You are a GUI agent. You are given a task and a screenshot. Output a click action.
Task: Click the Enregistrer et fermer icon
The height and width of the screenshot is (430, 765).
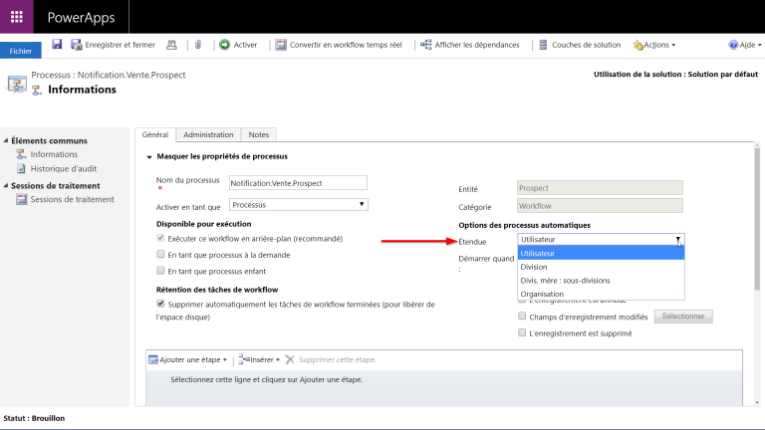tap(76, 45)
